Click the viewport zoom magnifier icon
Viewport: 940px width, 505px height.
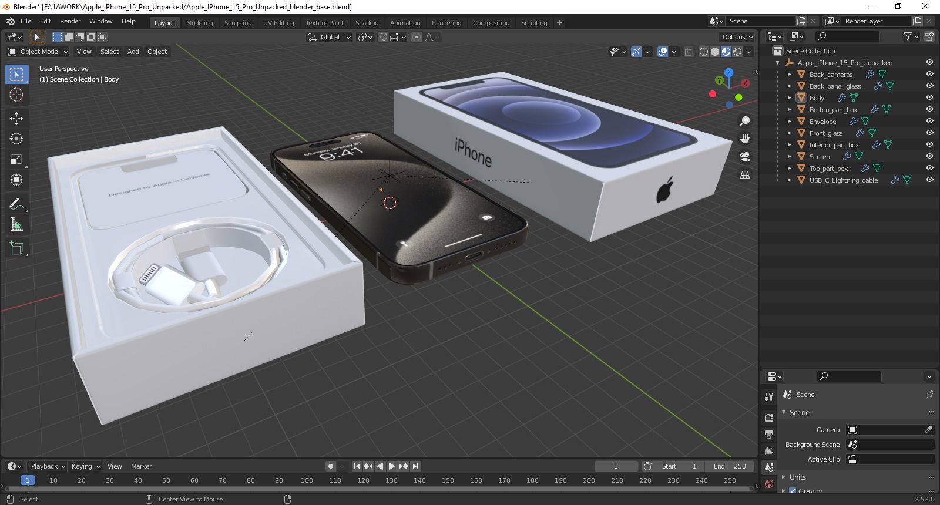pos(745,121)
